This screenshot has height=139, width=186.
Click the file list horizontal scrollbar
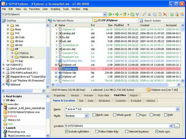(115, 85)
